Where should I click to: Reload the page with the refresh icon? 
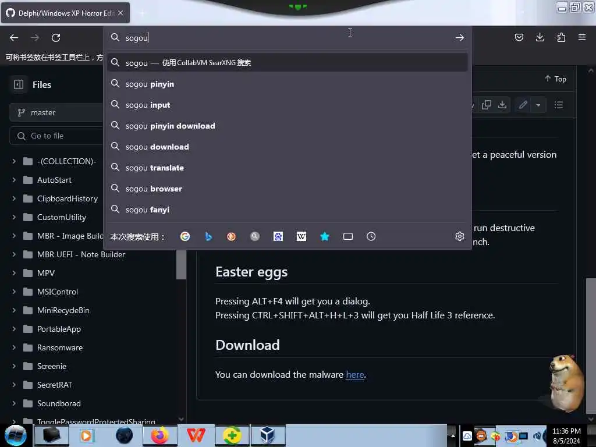56,38
